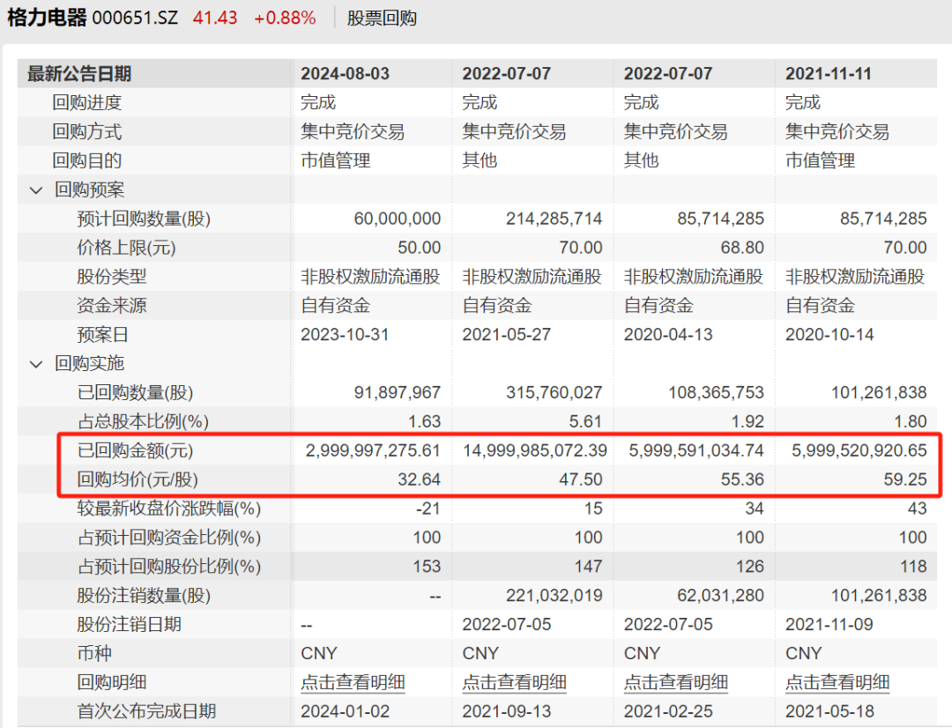Select the amount 2,999,997,275.61
Viewport: 952px width, 728px height.
click(x=373, y=450)
